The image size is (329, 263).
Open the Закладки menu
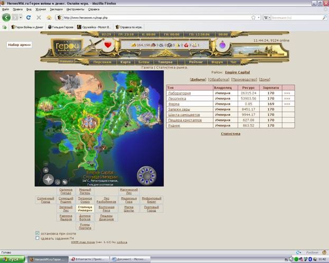point(56,9)
